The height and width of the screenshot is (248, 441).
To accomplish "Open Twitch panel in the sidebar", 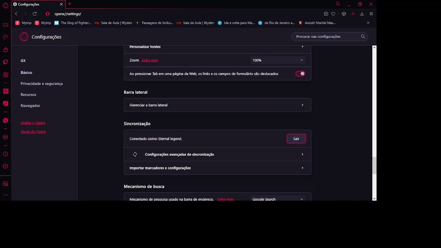I will [x=6, y=62].
